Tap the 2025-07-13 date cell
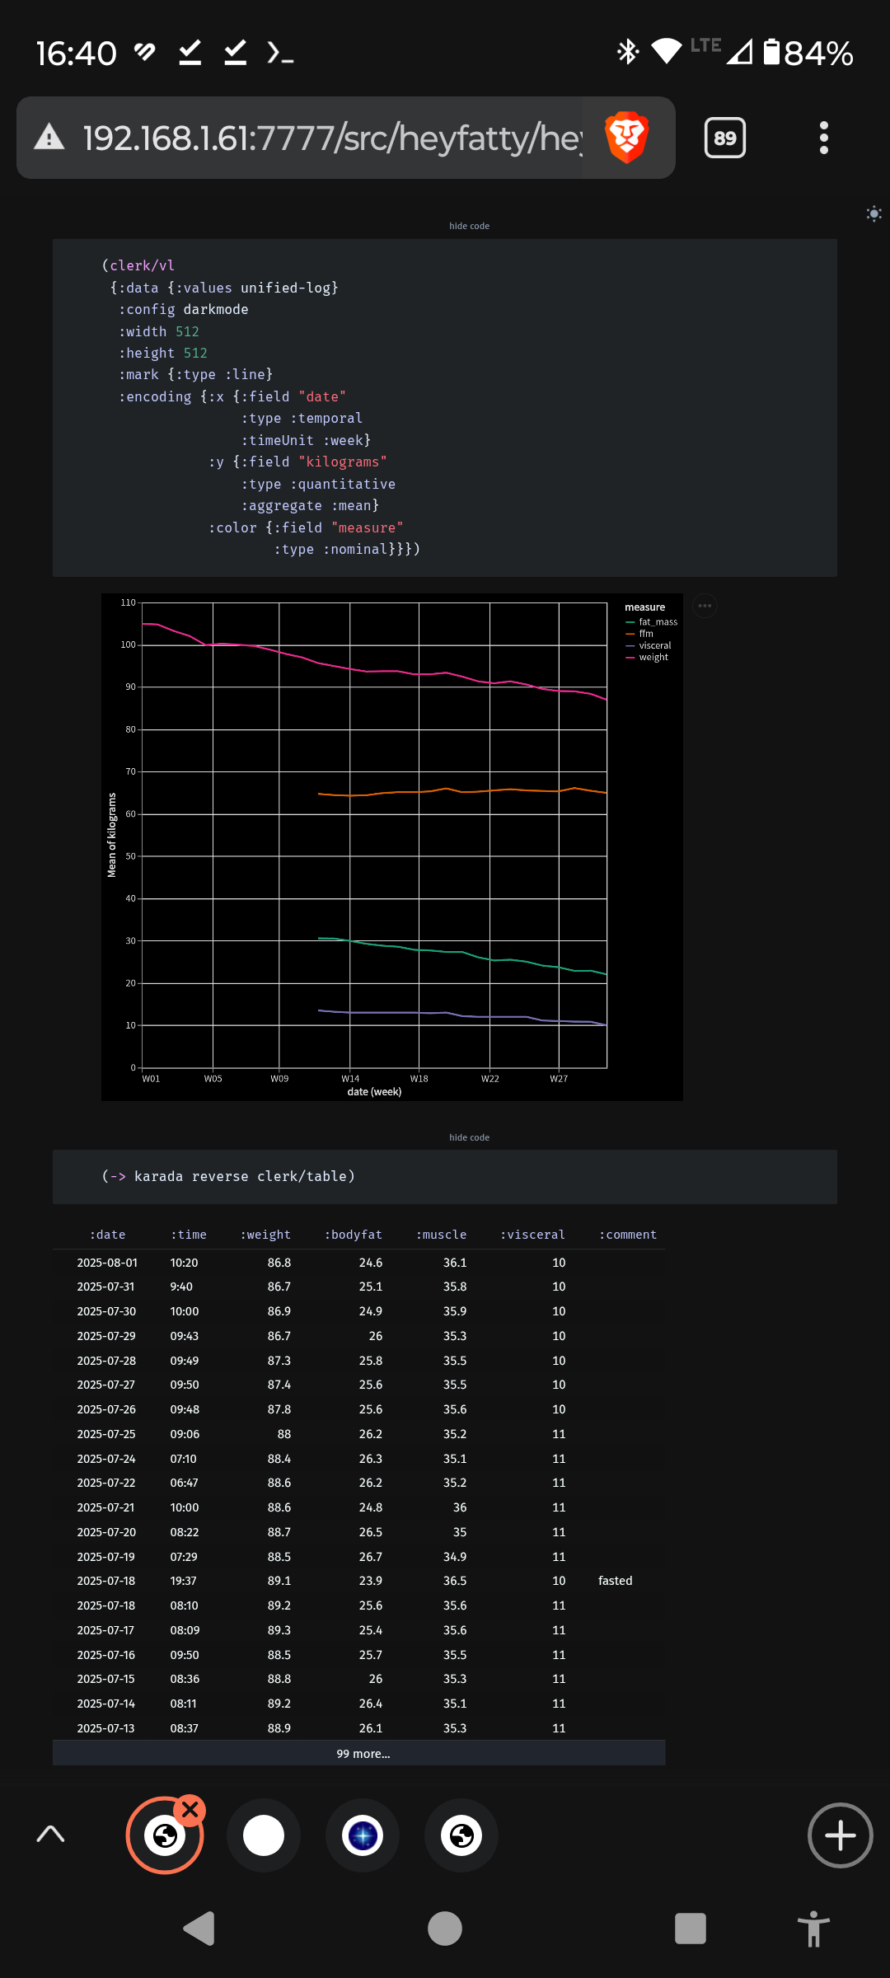 click(105, 1728)
